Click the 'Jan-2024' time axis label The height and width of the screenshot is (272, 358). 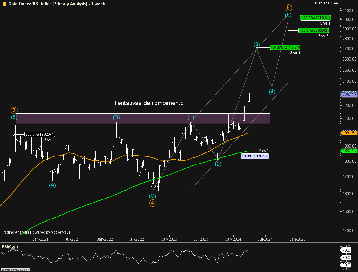pos(233,239)
